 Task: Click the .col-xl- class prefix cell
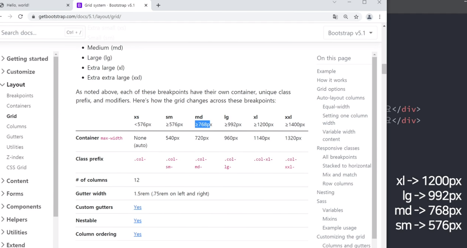(263, 159)
